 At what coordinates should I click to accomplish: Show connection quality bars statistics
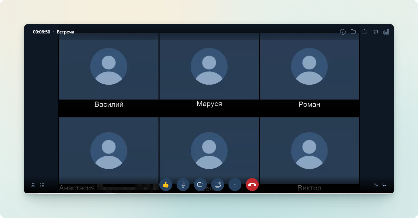coord(386,32)
